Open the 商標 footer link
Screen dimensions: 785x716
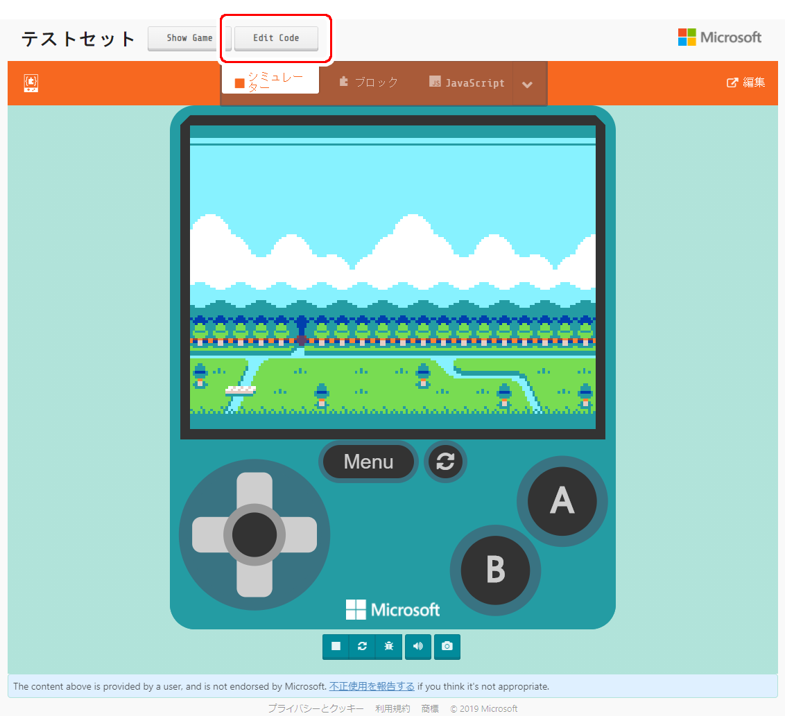tap(429, 708)
